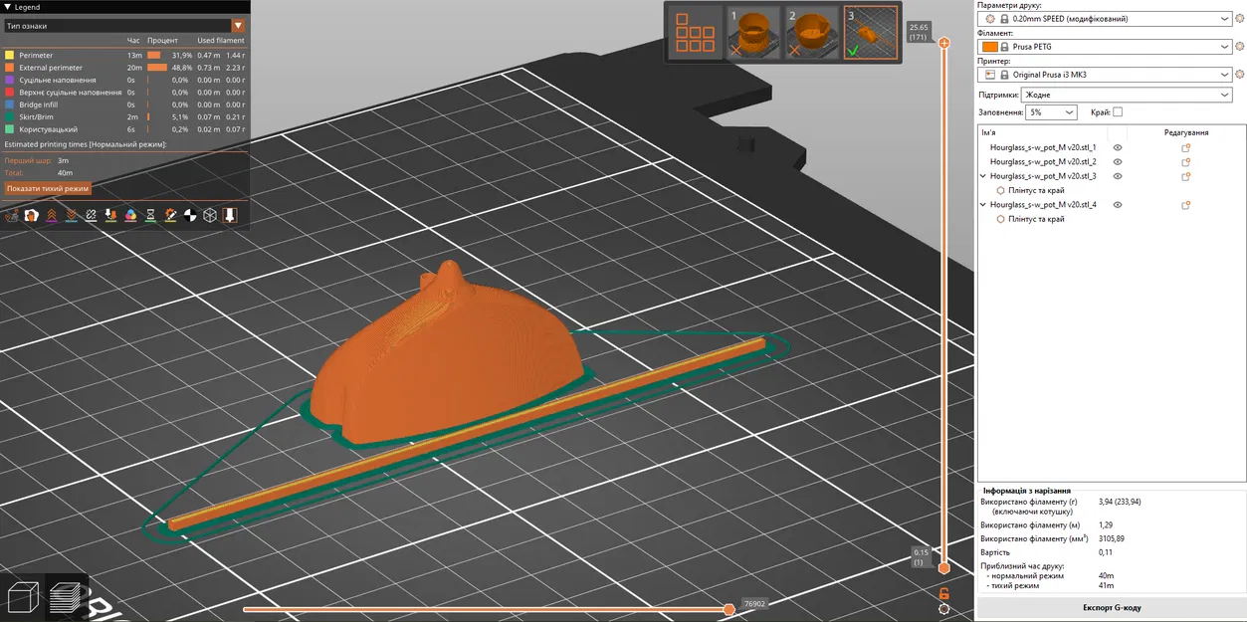
Task: Click Користувацький legend row
Action: click(124, 129)
